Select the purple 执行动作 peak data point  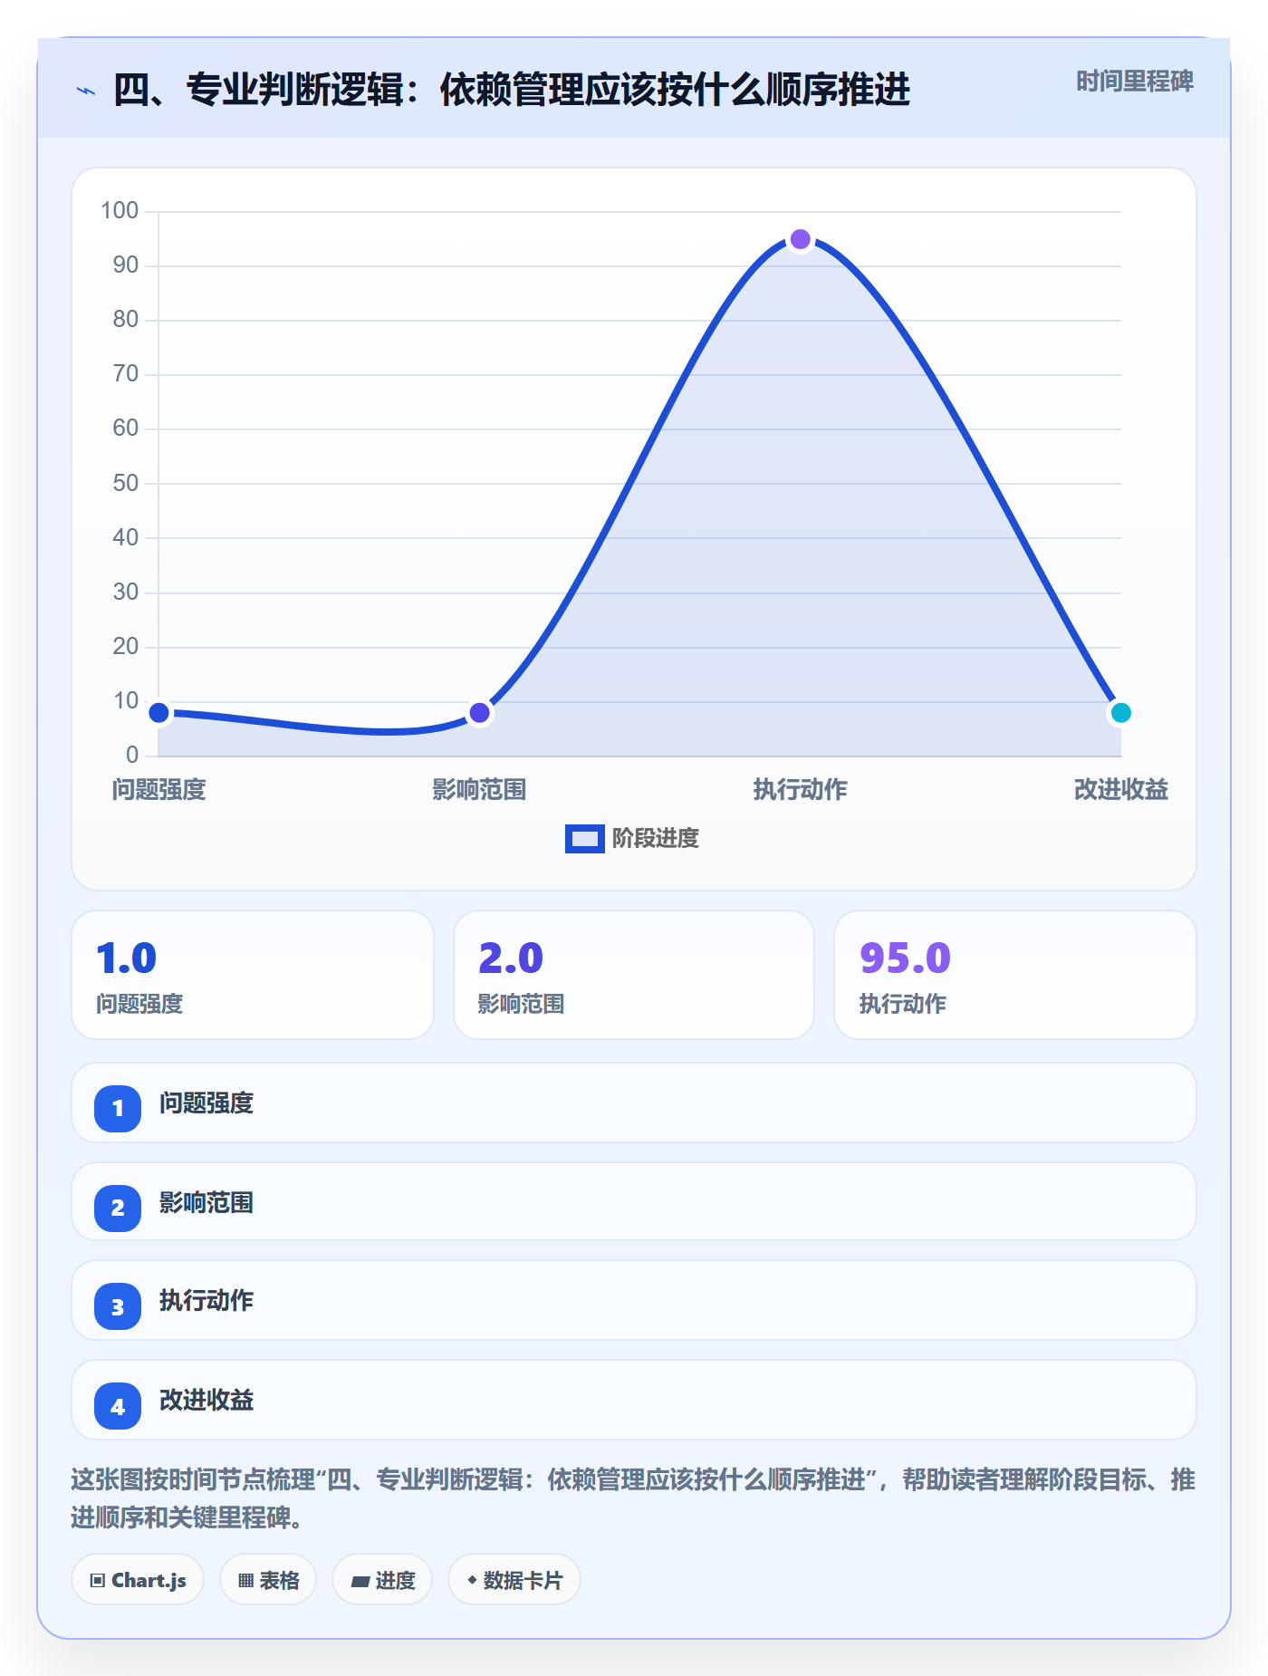801,239
